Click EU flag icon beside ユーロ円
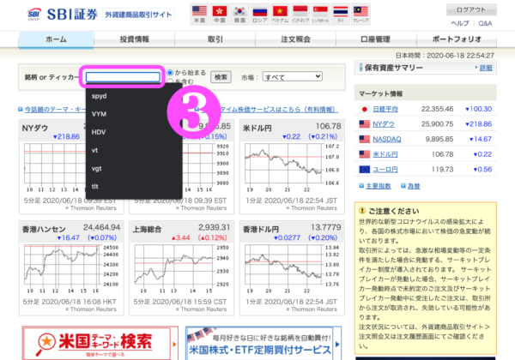The width and height of the screenshot is (515, 360). pyautogui.click(x=364, y=169)
